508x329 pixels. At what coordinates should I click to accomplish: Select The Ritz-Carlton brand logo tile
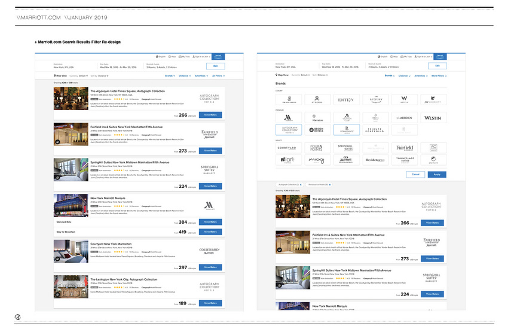290,99
